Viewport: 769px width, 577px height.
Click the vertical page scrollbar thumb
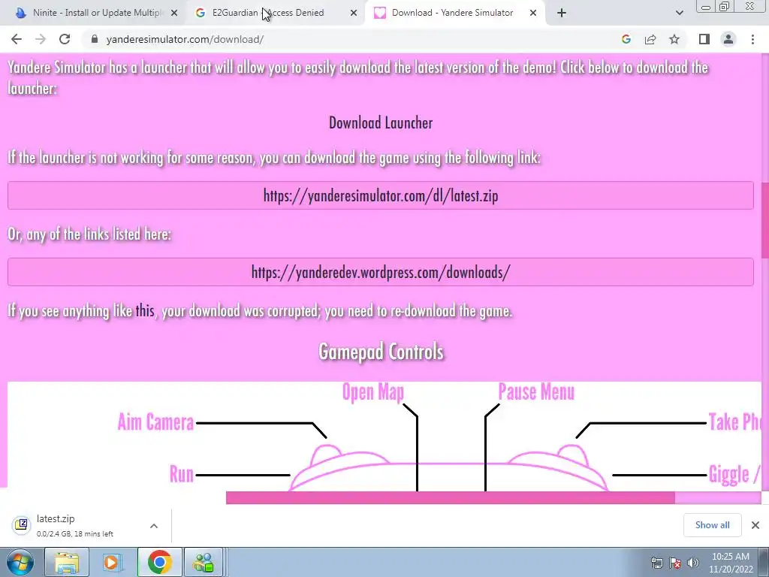tap(765, 220)
